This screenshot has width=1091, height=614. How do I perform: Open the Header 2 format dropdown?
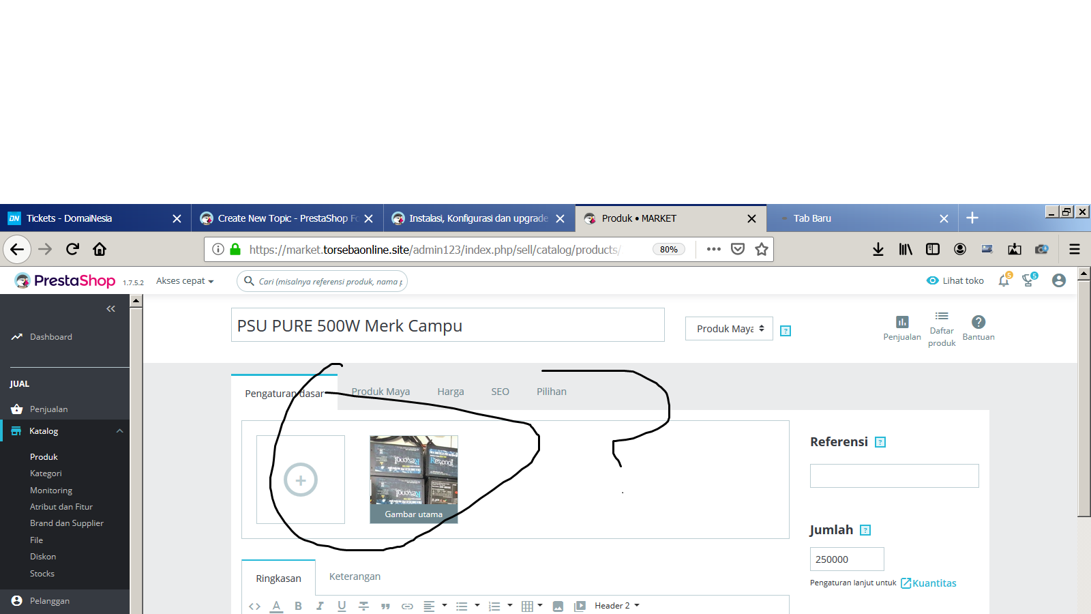(x=616, y=606)
